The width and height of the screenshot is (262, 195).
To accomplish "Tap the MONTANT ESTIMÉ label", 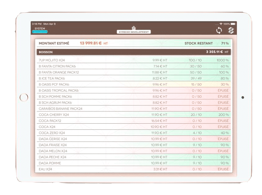I will 54,43.
